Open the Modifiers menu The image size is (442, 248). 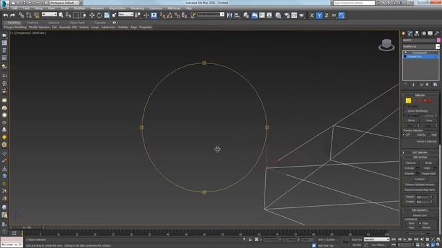click(x=79, y=8)
